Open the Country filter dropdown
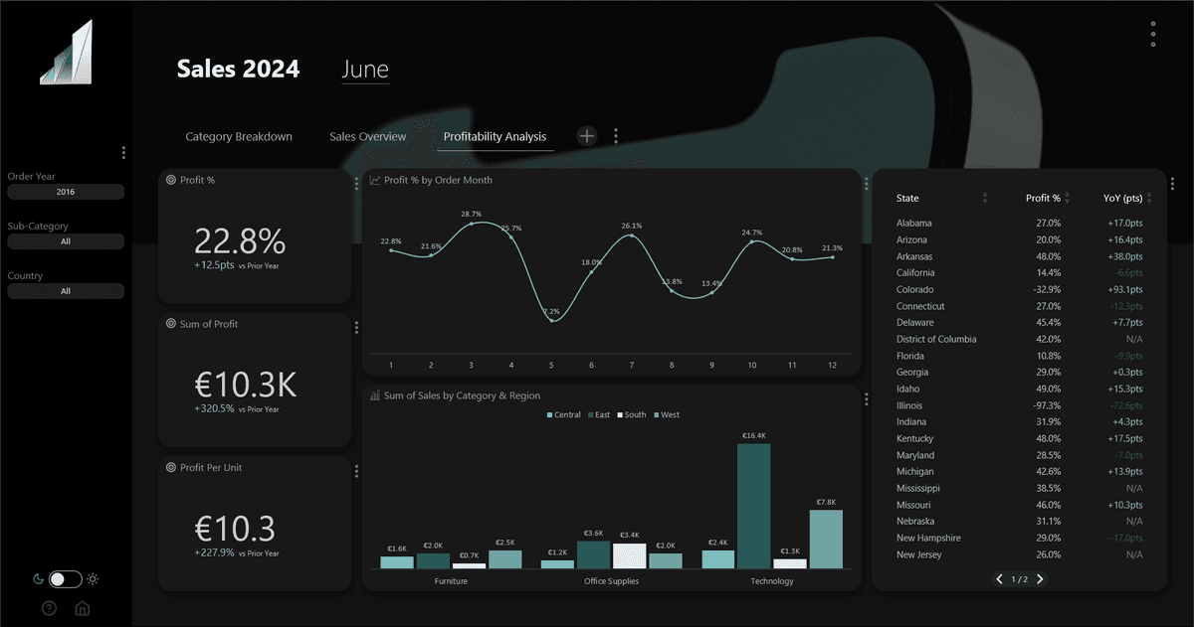This screenshot has height=627, width=1194. 66,291
